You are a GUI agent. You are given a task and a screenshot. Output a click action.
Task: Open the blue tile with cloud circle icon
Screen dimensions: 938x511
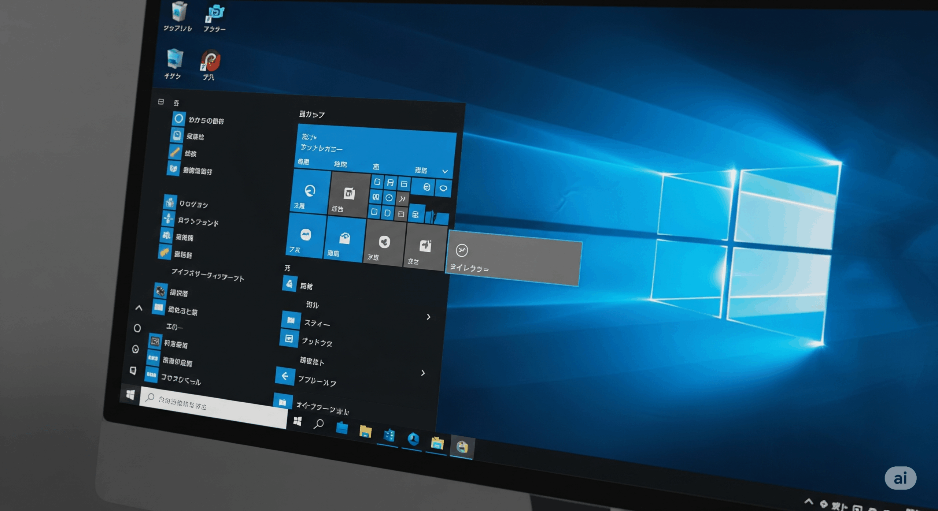coord(305,236)
